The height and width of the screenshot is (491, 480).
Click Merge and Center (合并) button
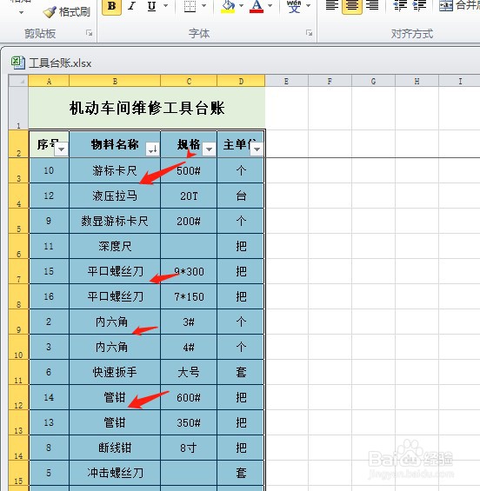point(458,6)
